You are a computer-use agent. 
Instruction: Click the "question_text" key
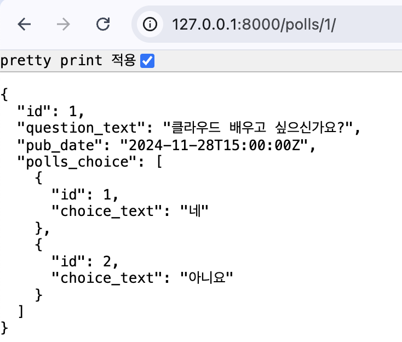click(81, 128)
